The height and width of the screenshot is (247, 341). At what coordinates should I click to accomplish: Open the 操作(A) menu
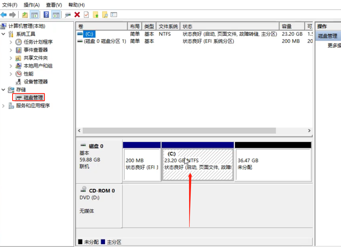32,5
